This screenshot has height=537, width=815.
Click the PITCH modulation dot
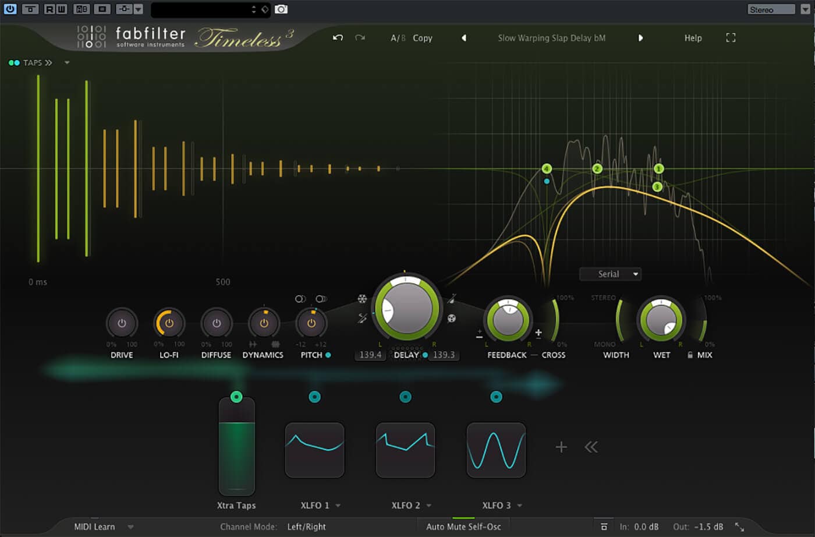[328, 355]
